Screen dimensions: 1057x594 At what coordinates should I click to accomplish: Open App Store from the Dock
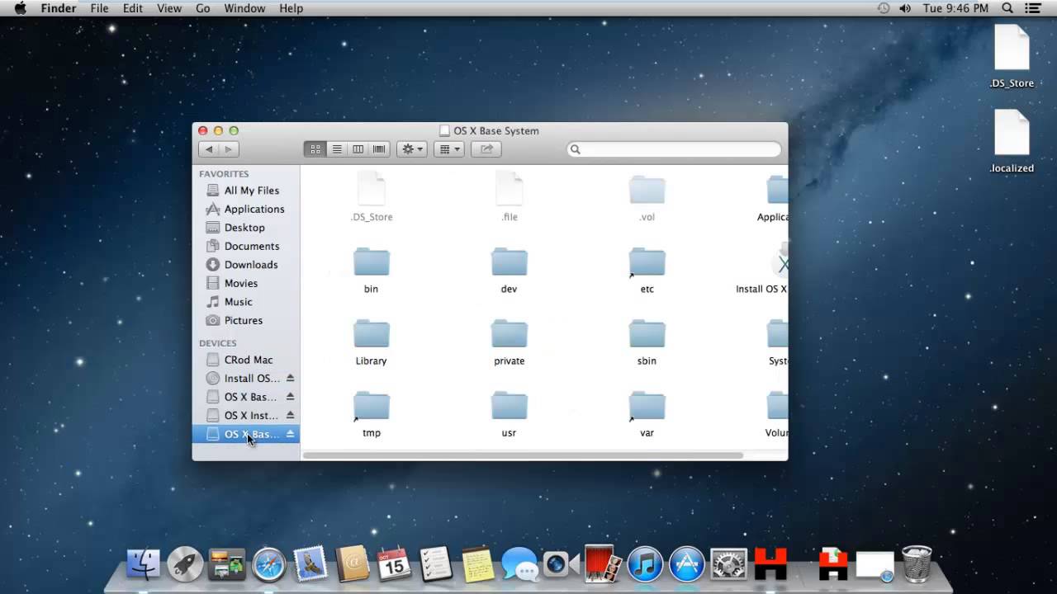(687, 564)
